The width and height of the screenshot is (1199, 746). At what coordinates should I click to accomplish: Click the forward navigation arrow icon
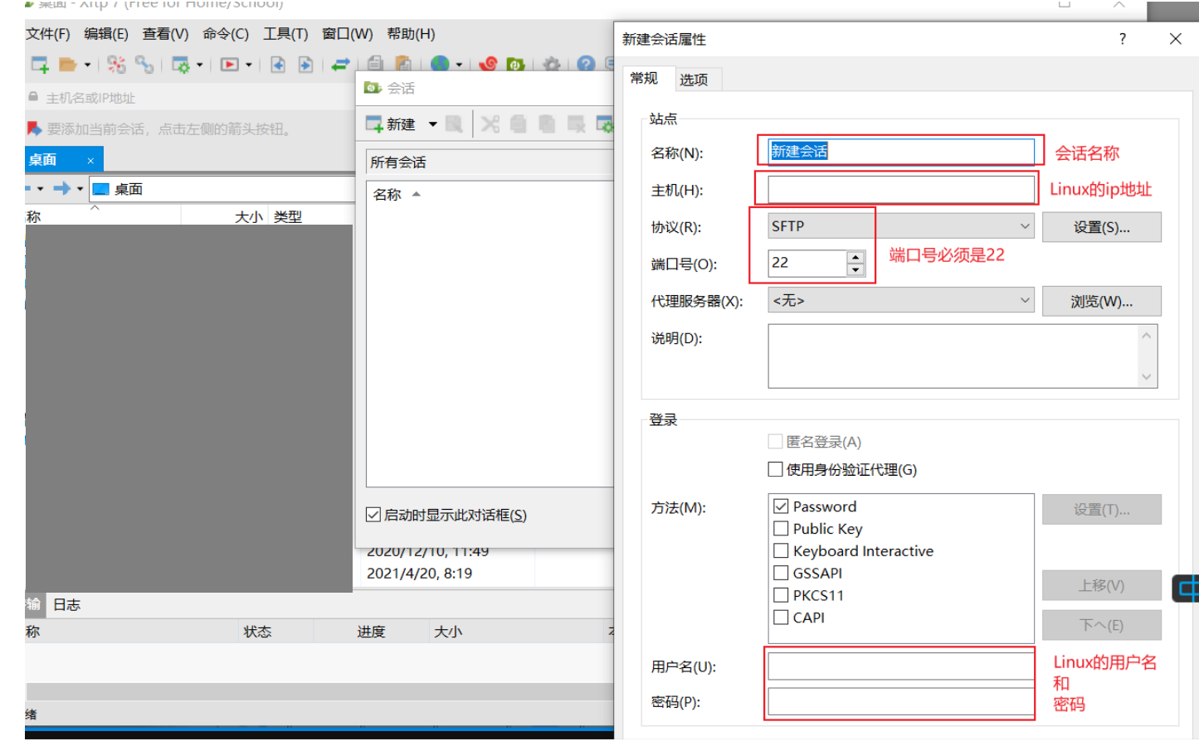(304, 64)
